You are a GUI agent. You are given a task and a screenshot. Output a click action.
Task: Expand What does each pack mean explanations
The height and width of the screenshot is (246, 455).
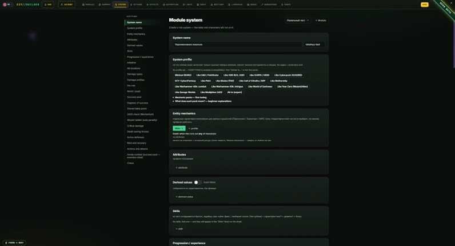[202, 101]
